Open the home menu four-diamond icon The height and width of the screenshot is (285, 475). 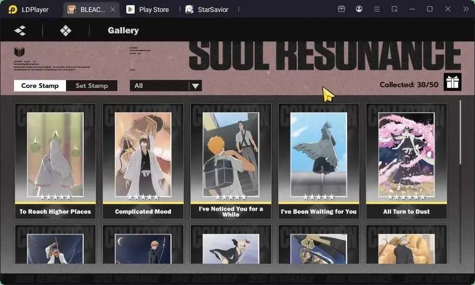click(65, 30)
